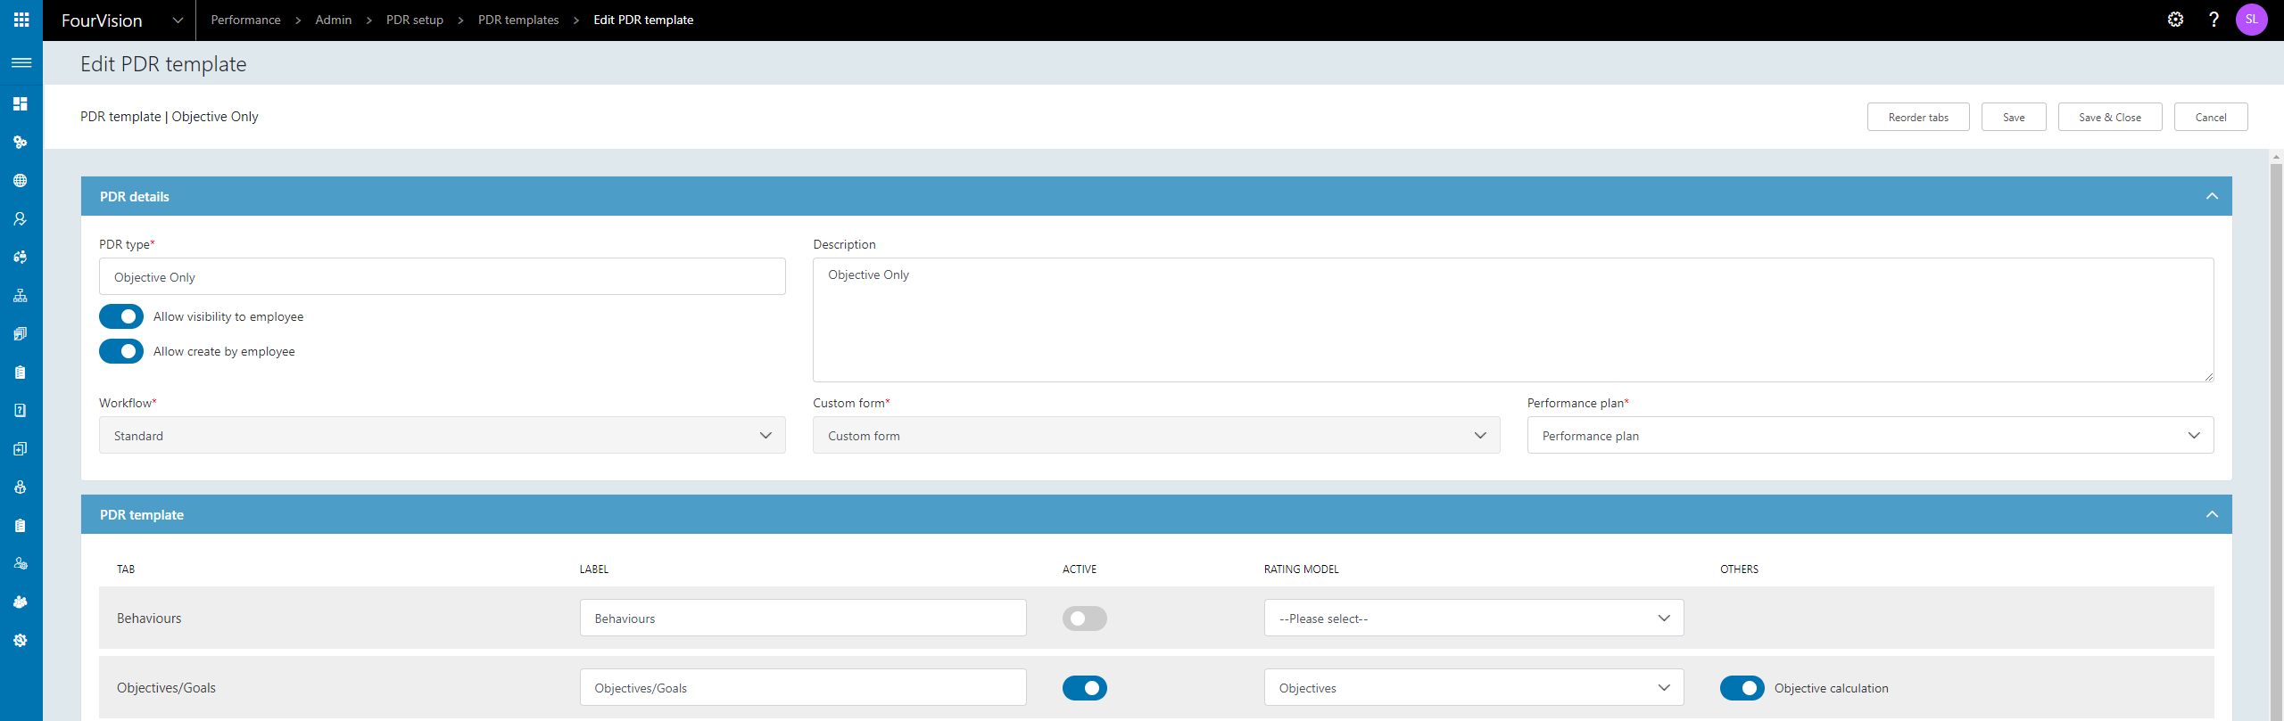Edit the Objectives/Goals label input

point(803,688)
